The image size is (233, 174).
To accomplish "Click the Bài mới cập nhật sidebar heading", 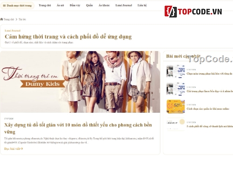I will [x=183, y=56].
